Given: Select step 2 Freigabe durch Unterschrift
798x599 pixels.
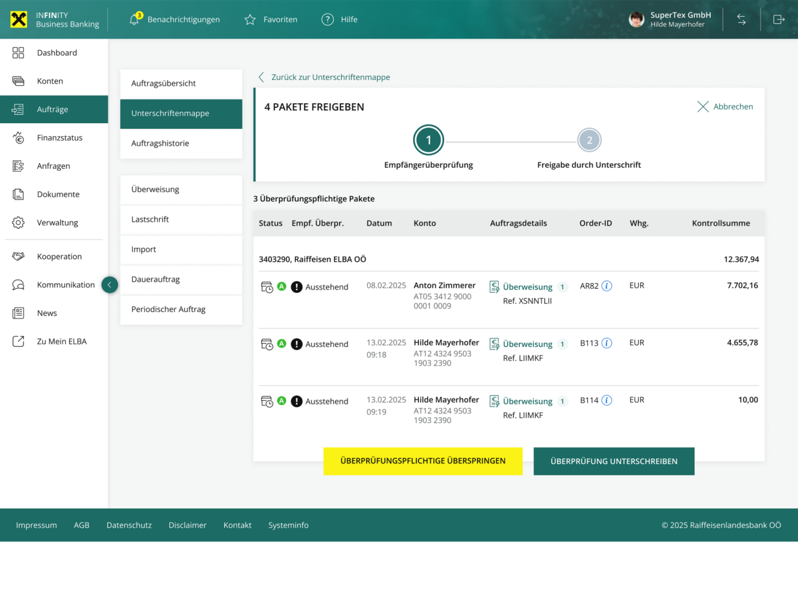Looking at the screenshot, I should 589,140.
